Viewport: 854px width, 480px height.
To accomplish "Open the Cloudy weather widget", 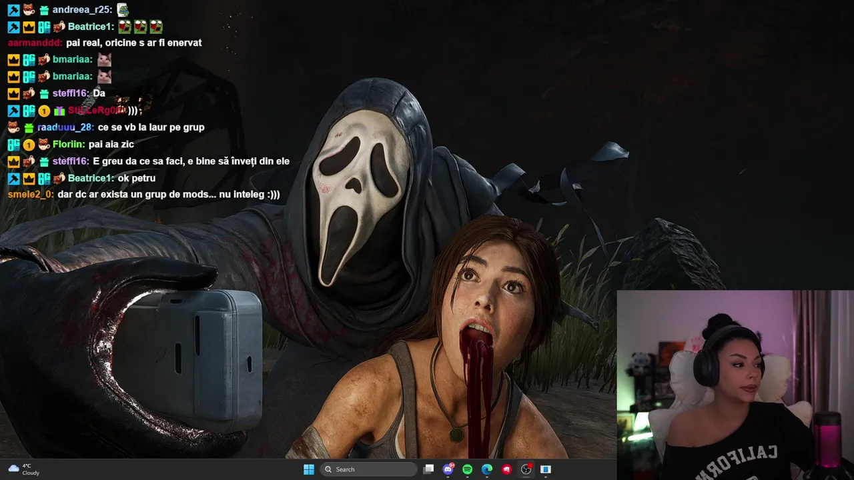I will coord(23,469).
